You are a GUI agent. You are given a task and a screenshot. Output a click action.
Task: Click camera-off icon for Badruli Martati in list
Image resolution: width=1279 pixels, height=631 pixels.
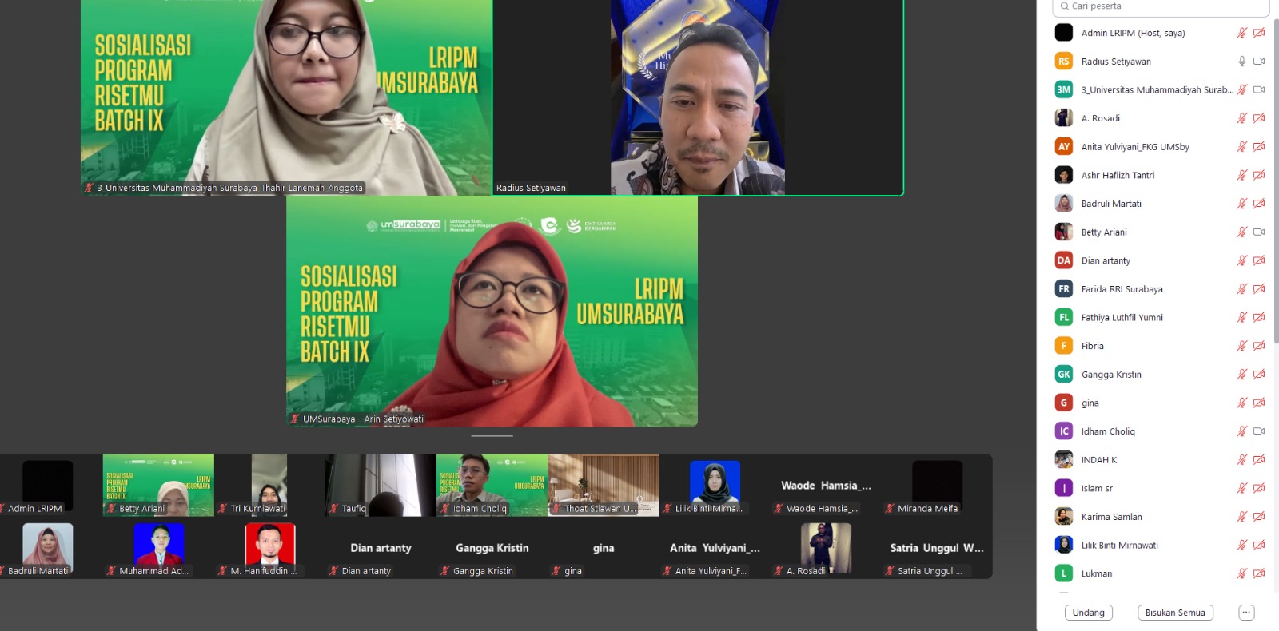1259,204
